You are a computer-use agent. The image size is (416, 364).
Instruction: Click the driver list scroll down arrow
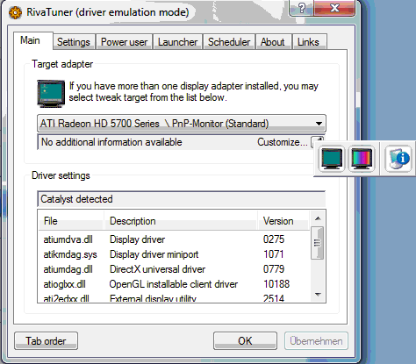(318, 295)
